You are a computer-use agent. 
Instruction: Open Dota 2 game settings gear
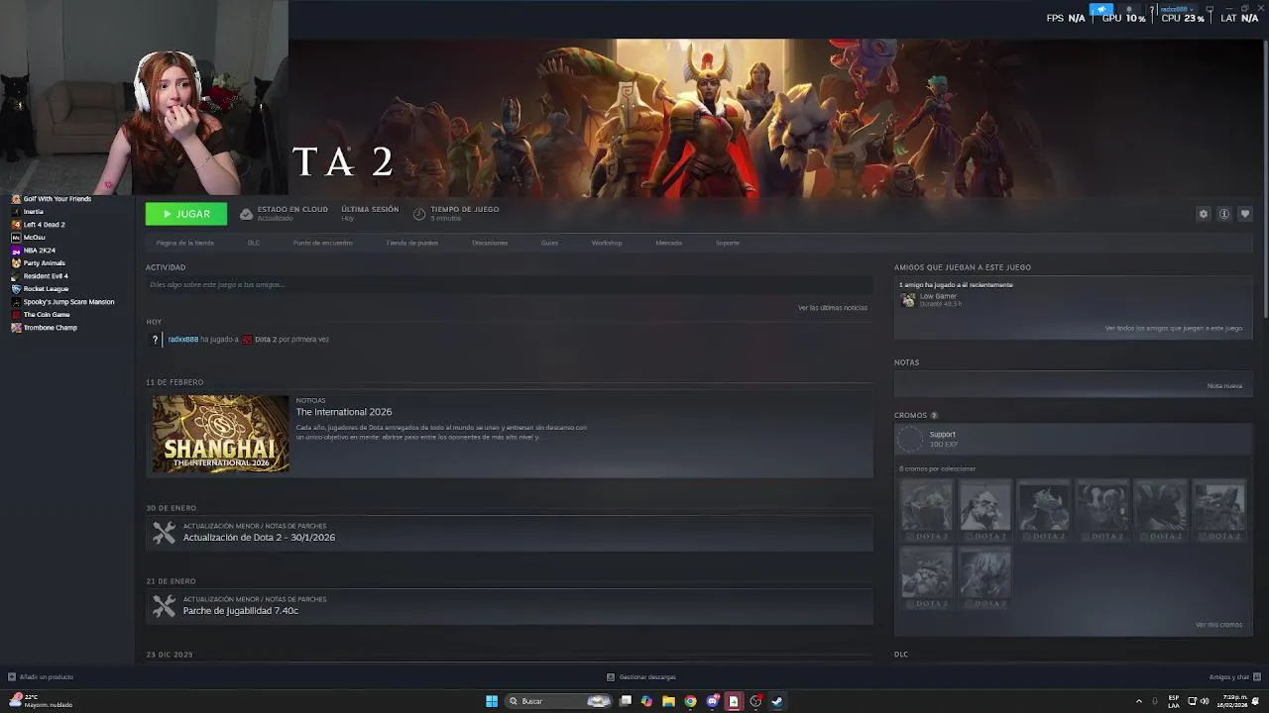click(x=1204, y=214)
